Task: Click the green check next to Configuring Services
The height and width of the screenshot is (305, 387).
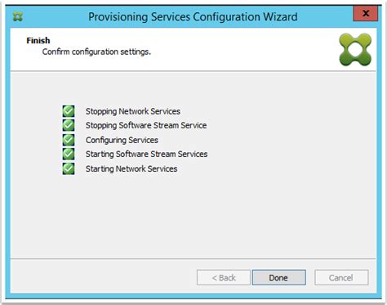Action: point(69,140)
